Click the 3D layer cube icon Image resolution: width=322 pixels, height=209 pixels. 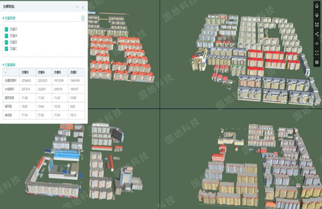(x=317, y=15)
